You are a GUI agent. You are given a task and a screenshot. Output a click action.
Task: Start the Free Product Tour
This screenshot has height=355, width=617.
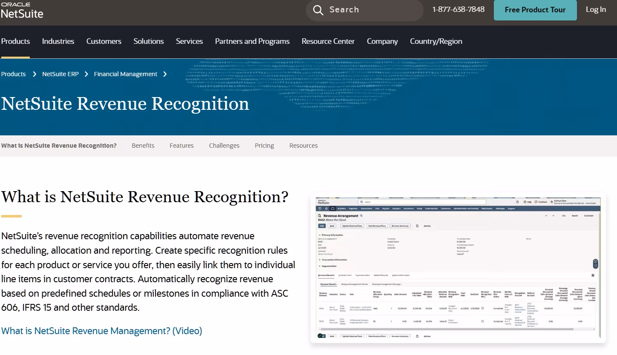pyautogui.click(x=535, y=10)
